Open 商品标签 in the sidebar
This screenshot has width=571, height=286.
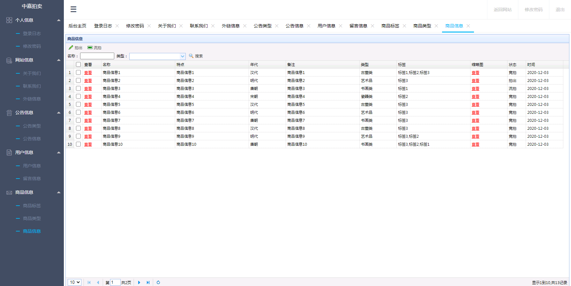(32, 206)
